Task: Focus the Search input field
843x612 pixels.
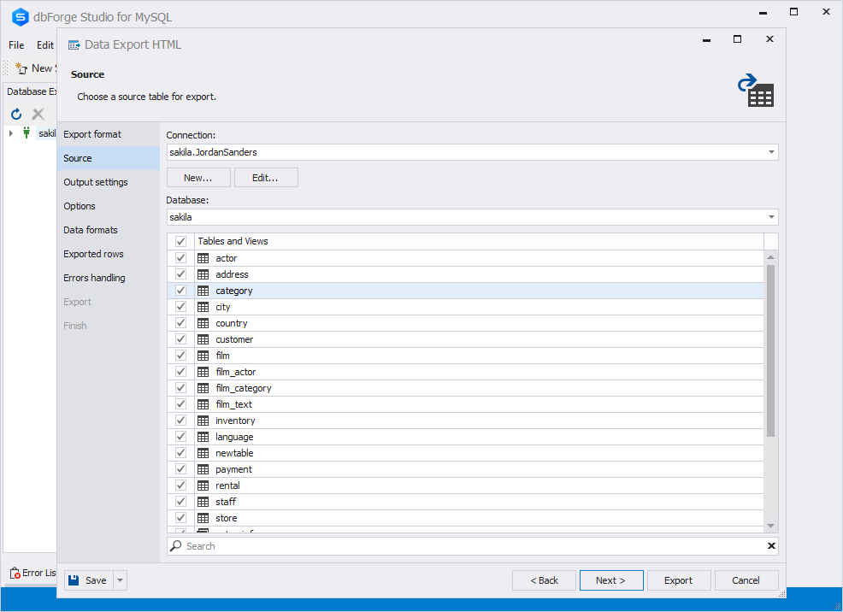Action: [473, 546]
